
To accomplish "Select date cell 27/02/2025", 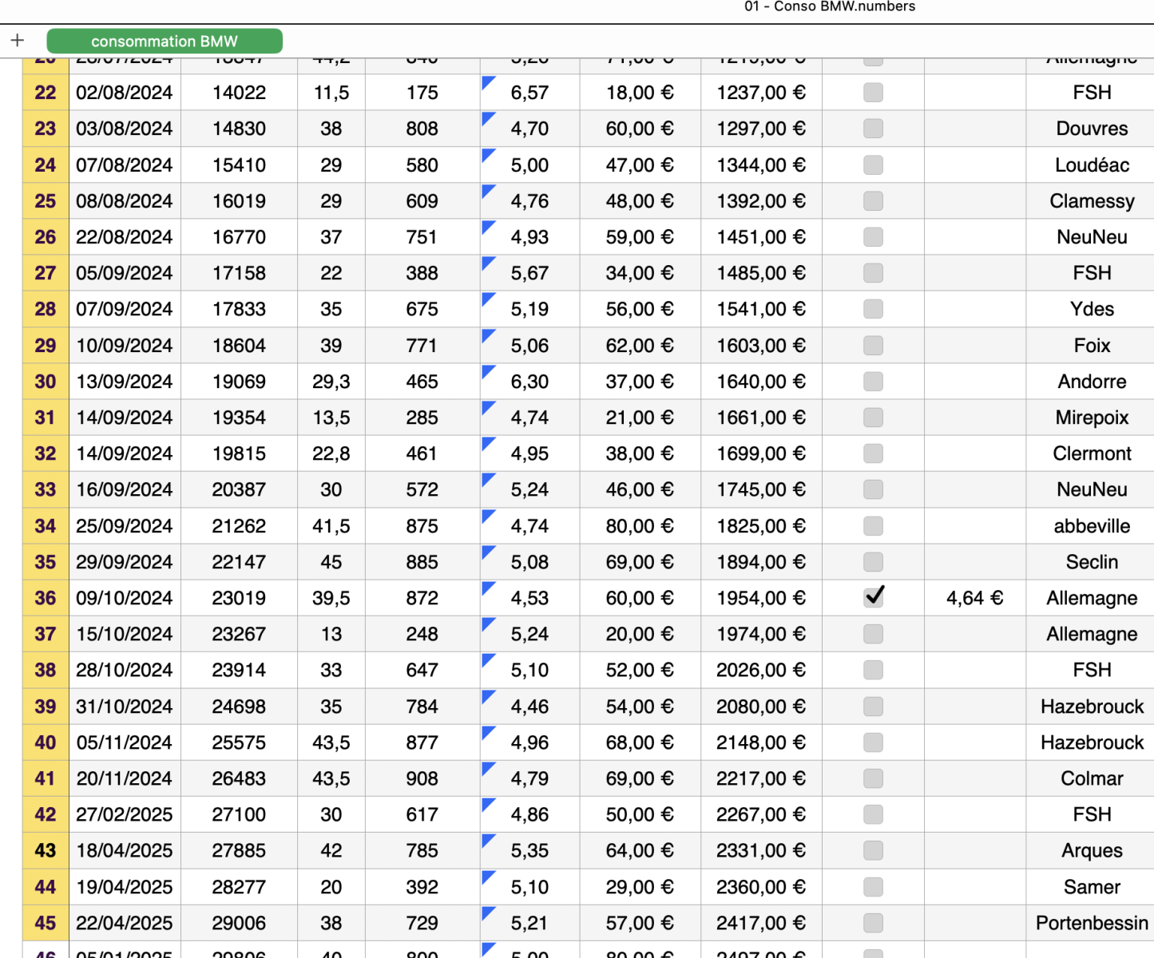I will 125,814.
